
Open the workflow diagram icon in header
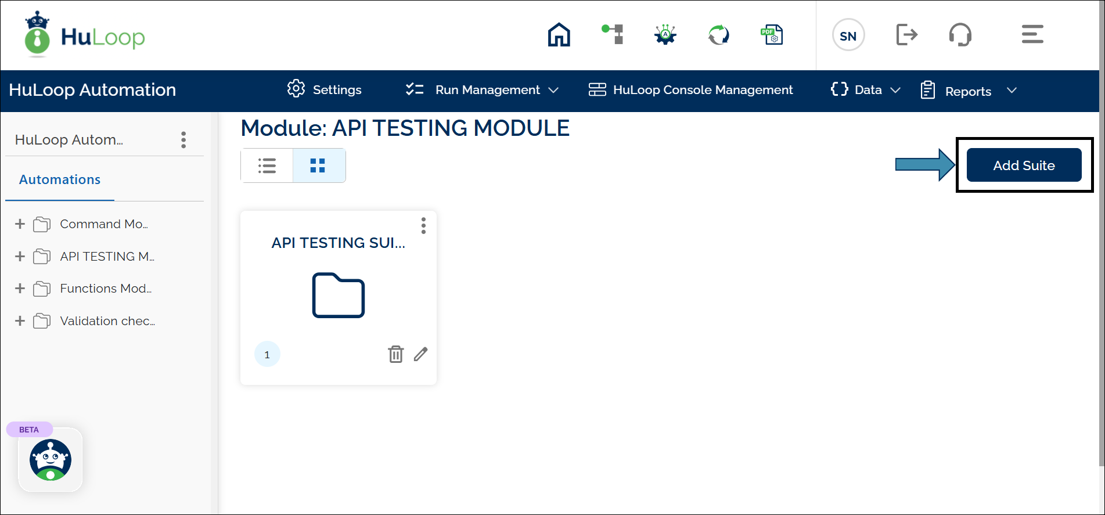[613, 35]
